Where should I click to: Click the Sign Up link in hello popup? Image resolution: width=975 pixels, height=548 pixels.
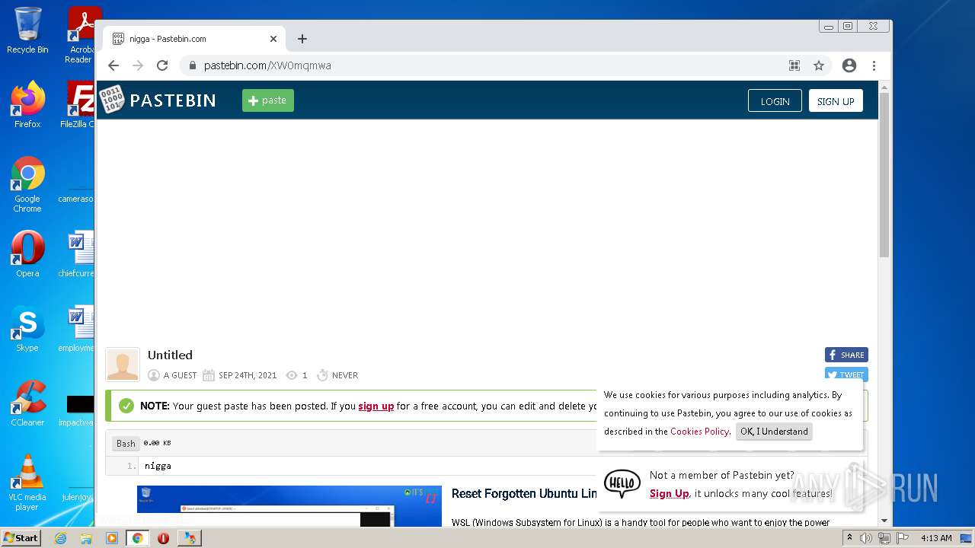point(670,493)
